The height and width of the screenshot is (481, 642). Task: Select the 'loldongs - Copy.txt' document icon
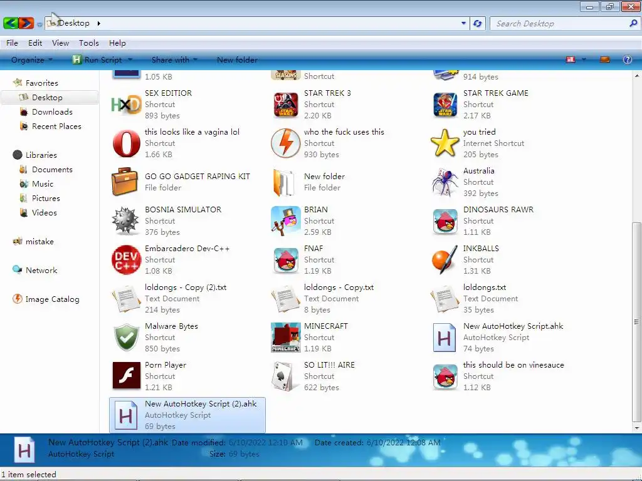(285, 299)
